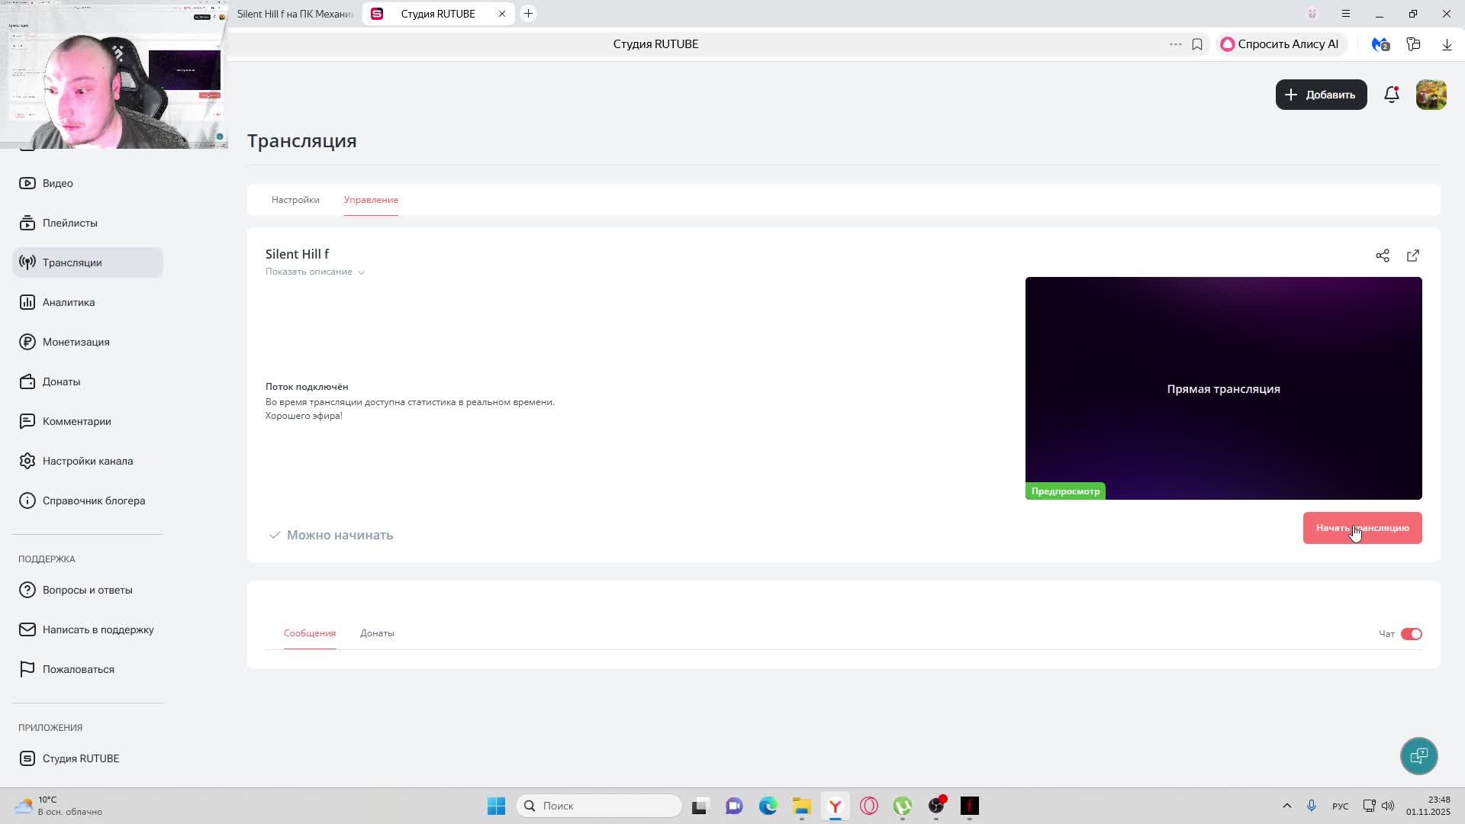Expand Показать описание under Silent Hill f

(x=314, y=272)
